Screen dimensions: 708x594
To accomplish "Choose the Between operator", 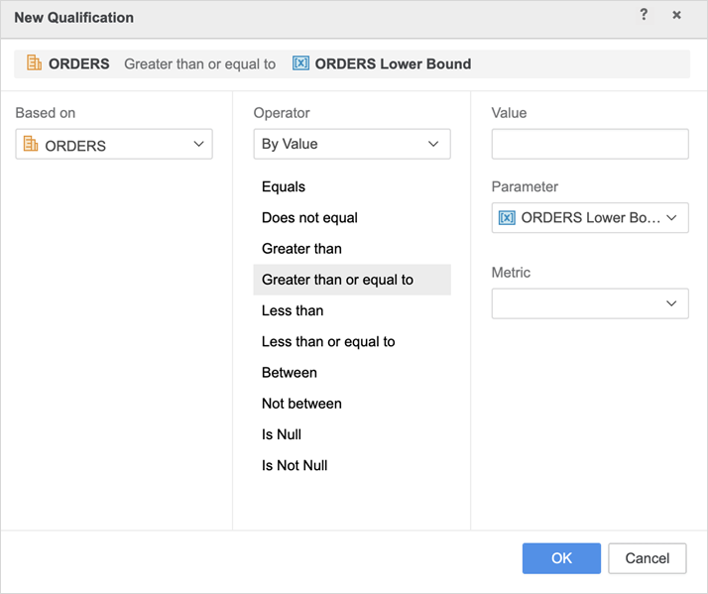I will point(290,372).
